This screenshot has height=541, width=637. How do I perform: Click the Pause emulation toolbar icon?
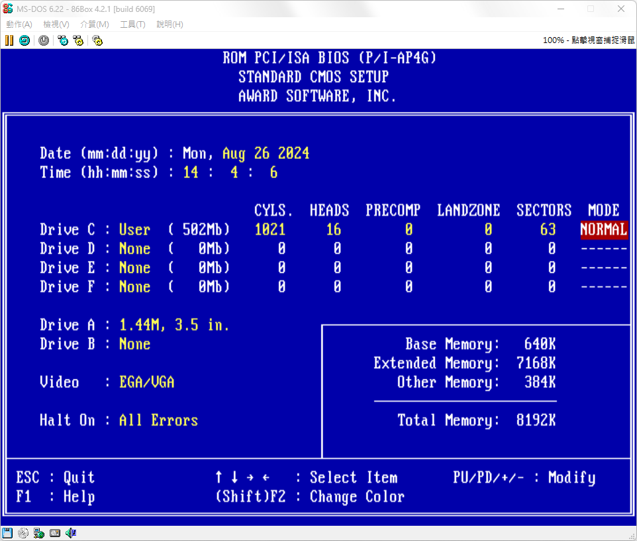pos(9,40)
